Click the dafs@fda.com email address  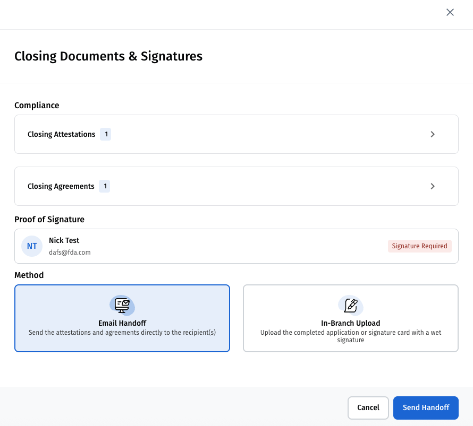(x=70, y=253)
